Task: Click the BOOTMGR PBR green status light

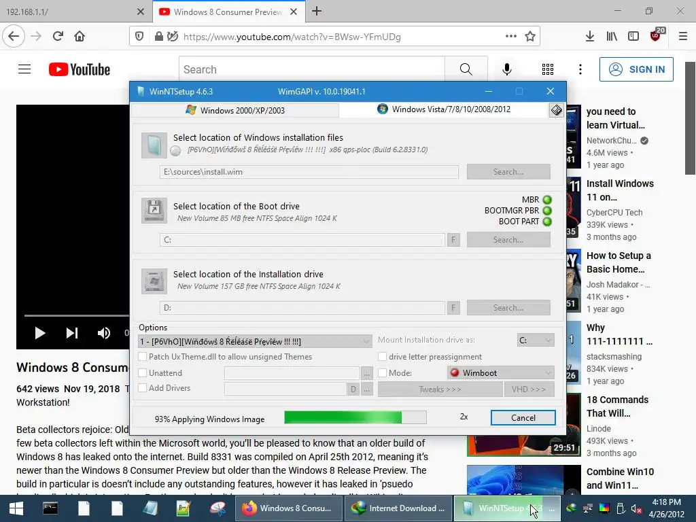Action: coord(547,211)
